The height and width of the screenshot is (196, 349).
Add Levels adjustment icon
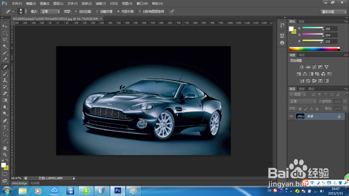point(308,67)
